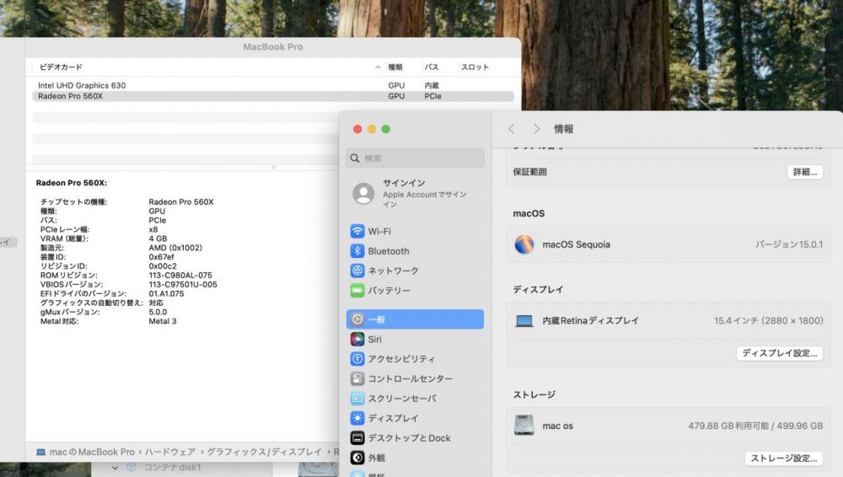Click VBIOS version 113-C97501U-005

click(x=183, y=285)
